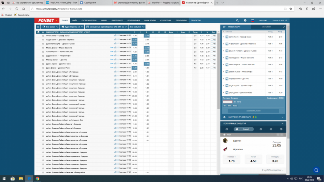Open statistics chart for Андре Юэлл fight
Screen dimensions: 324x182
tap(115, 39)
